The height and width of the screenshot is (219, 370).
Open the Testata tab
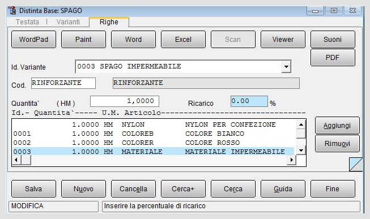click(x=27, y=22)
